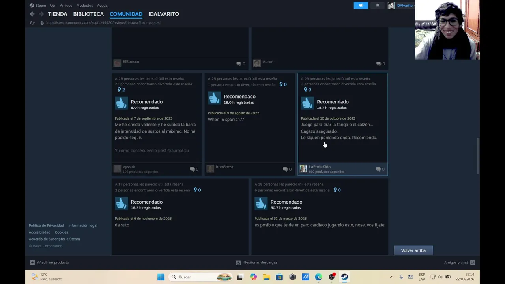Screen dimensions: 505x284
Task: Open the Información legal link
Action: click(x=82, y=226)
